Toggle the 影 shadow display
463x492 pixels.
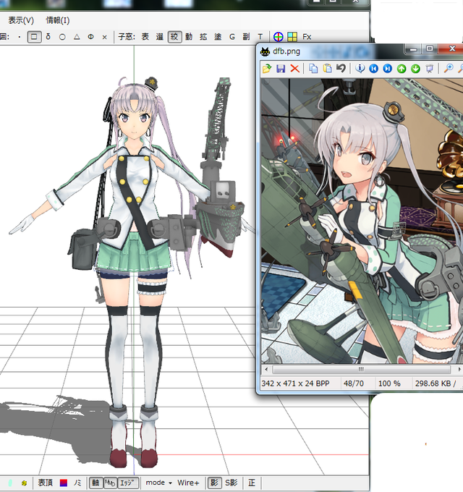pyautogui.click(x=215, y=483)
